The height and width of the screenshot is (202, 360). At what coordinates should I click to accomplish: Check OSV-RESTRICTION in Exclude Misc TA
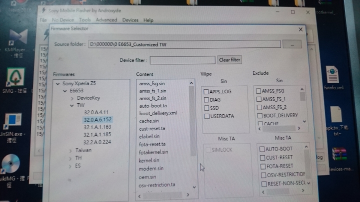coord(263,175)
